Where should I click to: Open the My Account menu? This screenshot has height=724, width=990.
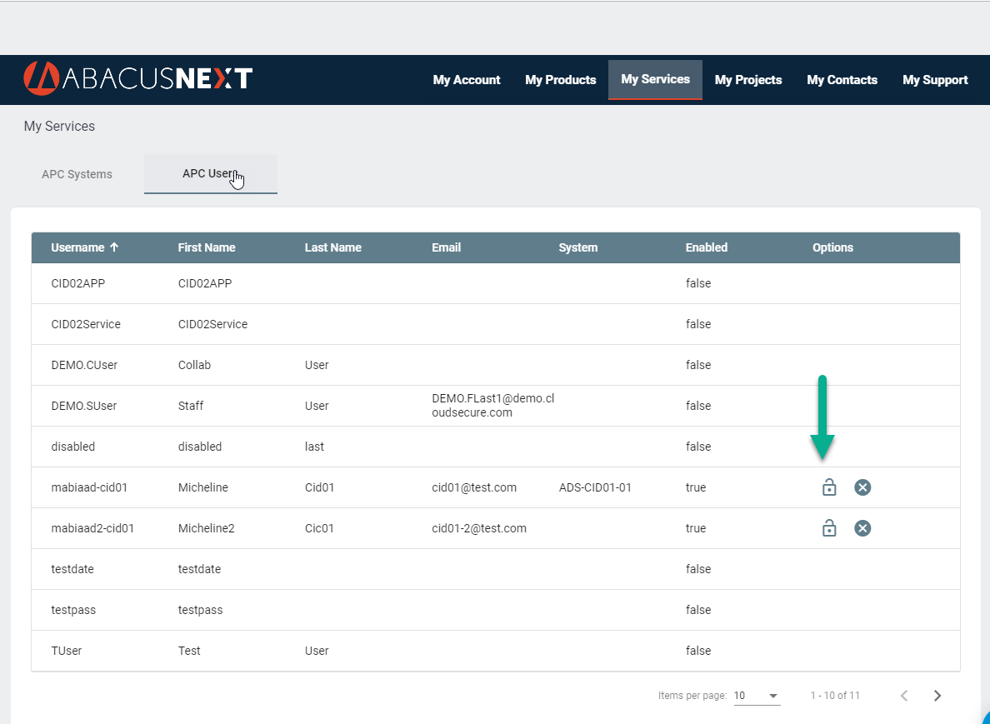pos(466,79)
